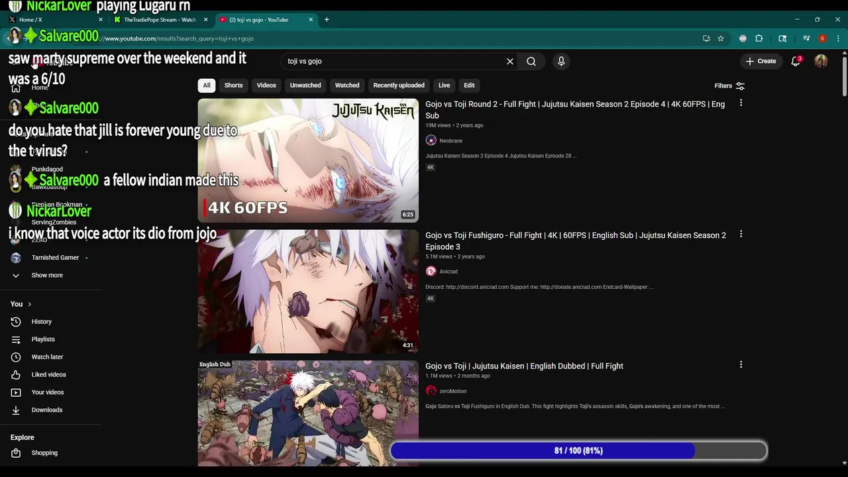The image size is (848, 477).
Task: Open Gojo vs Toji Round 2 video title
Action: click(x=575, y=109)
